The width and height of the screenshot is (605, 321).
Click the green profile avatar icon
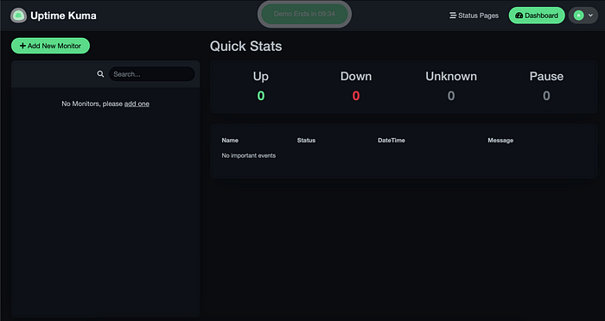(578, 16)
